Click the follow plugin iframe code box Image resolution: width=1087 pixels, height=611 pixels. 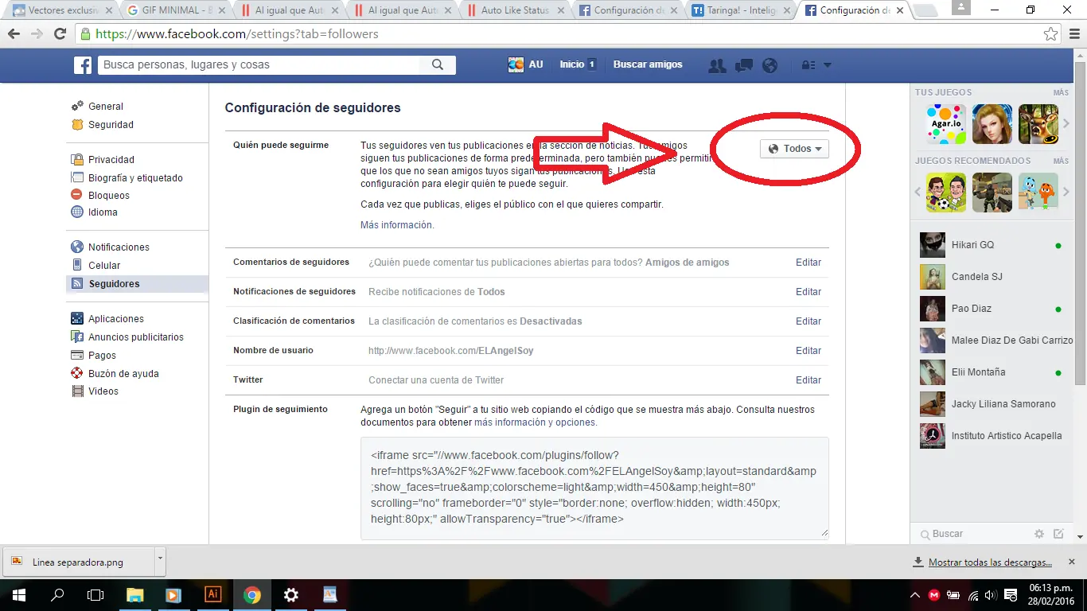pyautogui.click(x=594, y=488)
